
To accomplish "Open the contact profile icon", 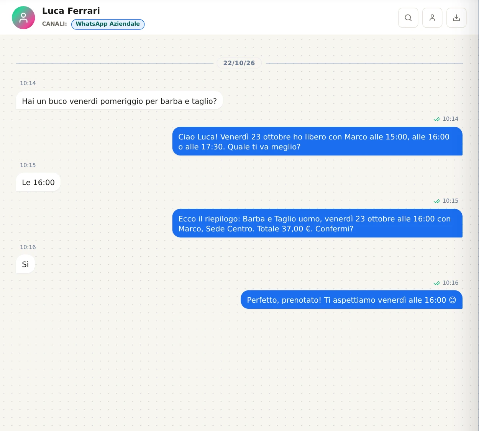I will coord(432,18).
